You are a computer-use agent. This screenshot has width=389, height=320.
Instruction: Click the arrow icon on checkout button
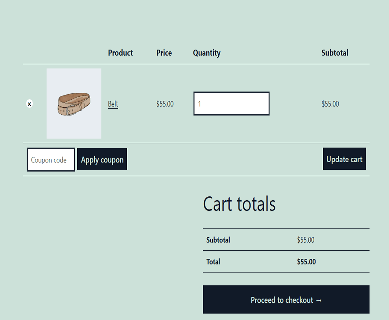(x=319, y=300)
